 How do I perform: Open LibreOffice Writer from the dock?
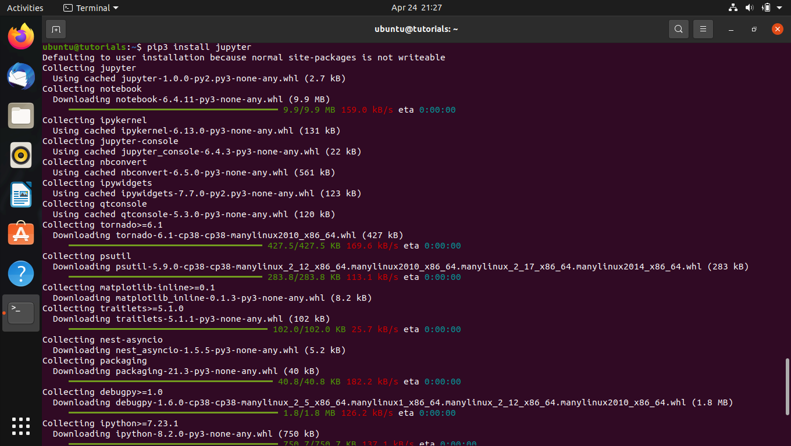21,195
